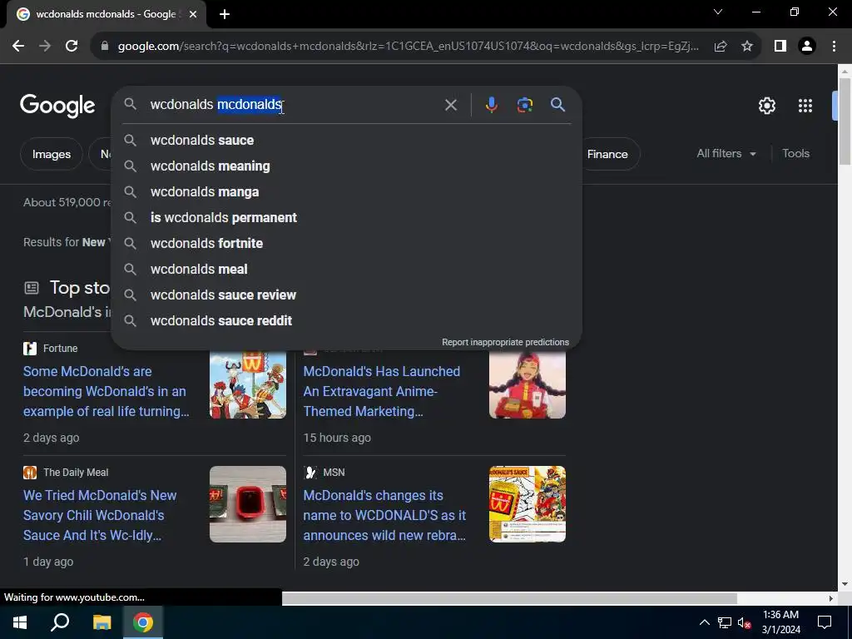
Task: Open Windows taskbar search
Action: click(x=60, y=622)
